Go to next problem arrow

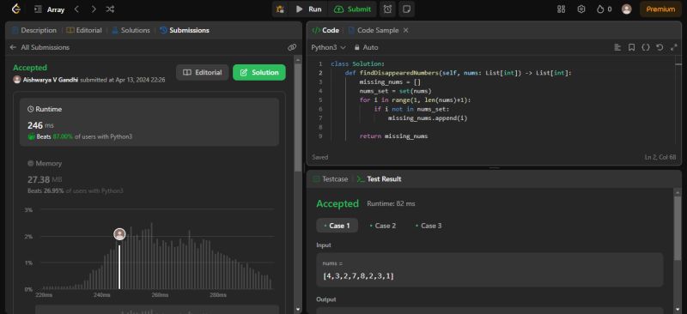pos(94,9)
